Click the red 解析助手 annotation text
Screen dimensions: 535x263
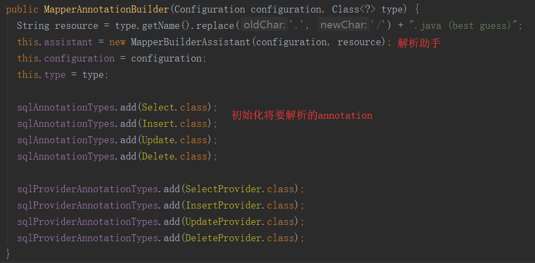[x=419, y=43]
